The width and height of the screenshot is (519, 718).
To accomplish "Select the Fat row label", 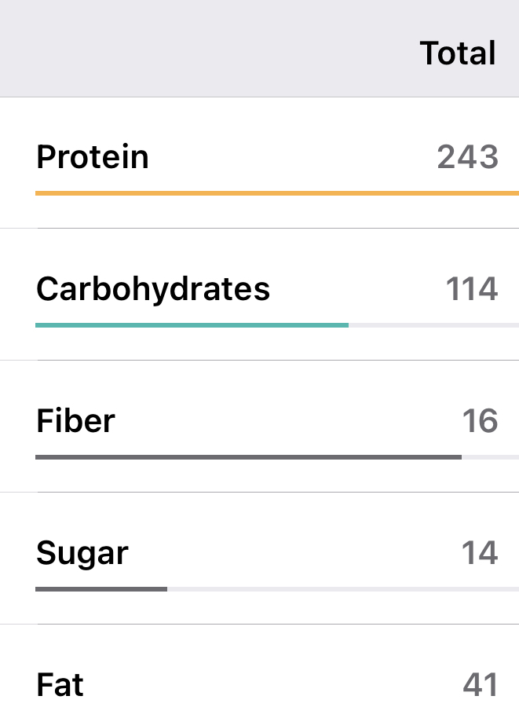I will tap(60, 685).
